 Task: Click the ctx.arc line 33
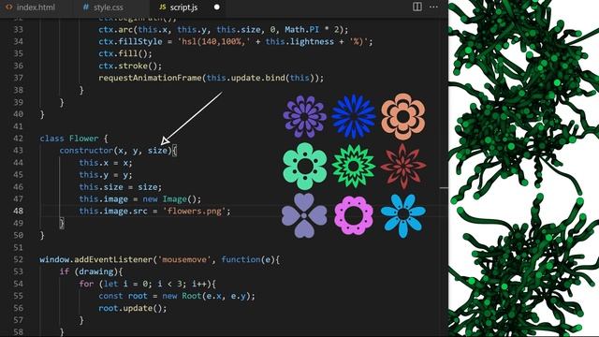pos(223,29)
